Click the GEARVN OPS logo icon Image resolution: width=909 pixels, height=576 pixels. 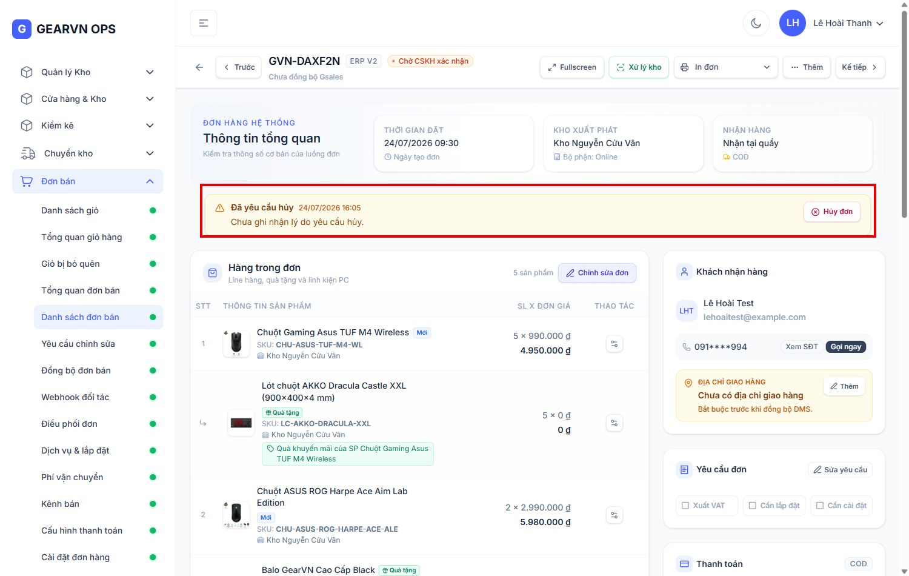pos(22,29)
